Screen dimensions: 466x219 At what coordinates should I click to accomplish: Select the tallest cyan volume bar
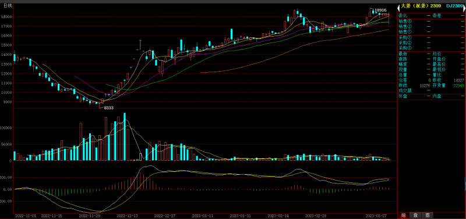pos(125,137)
